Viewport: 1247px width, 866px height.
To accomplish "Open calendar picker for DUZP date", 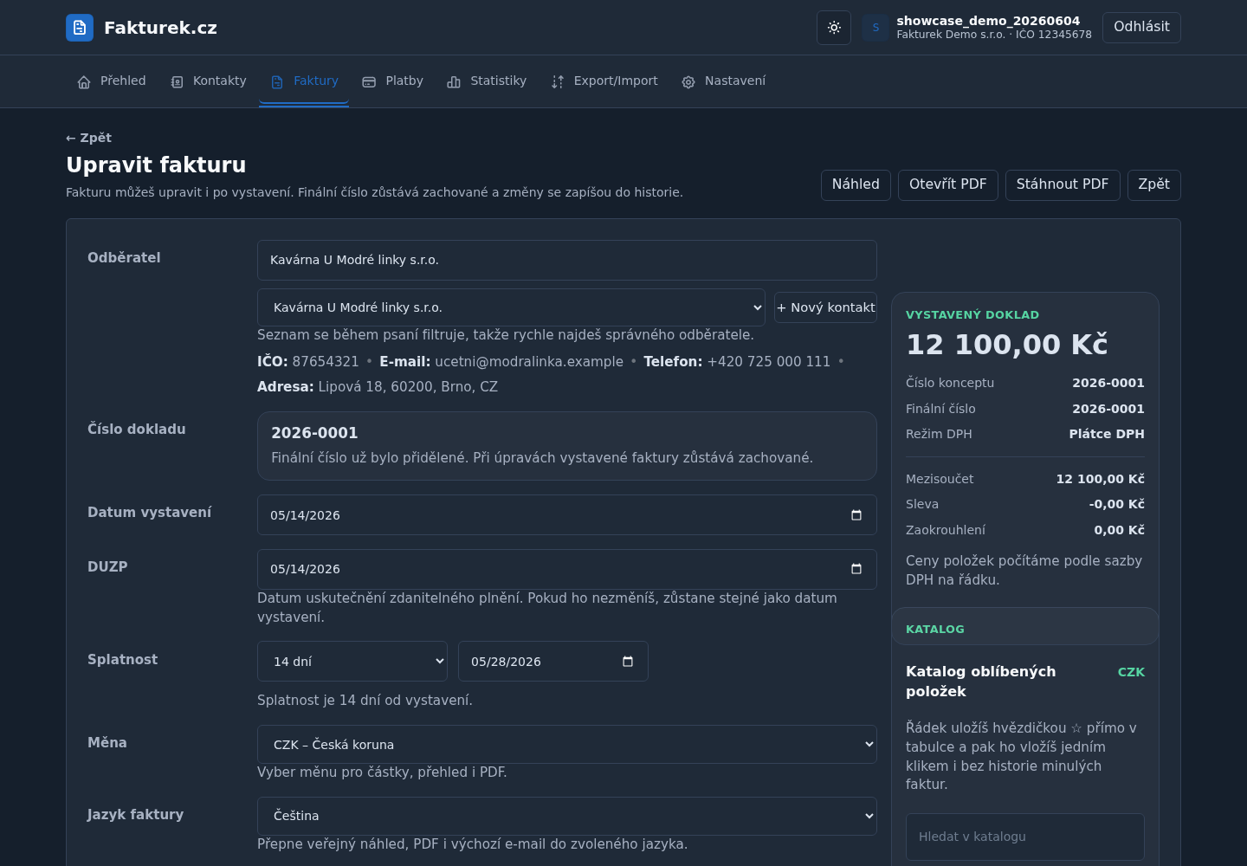I will pyautogui.click(x=856, y=569).
